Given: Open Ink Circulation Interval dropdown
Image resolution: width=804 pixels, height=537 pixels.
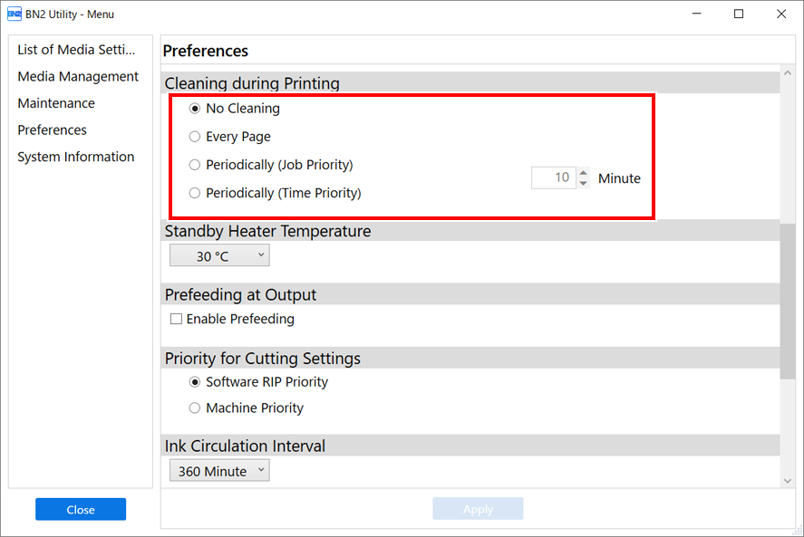Looking at the screenshot, I should [x=219, y=471].
